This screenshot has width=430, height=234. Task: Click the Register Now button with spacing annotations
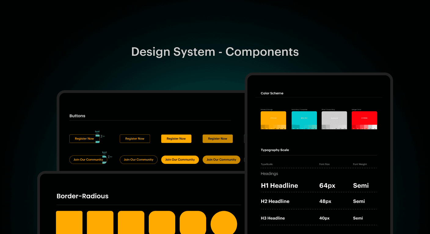pyautogui.click(x=84, y=139)
